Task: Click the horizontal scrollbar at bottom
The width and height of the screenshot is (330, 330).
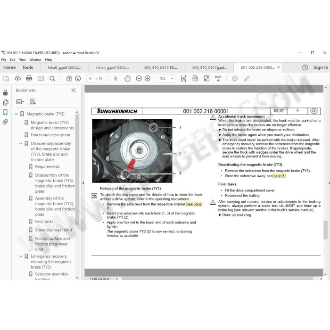Action: pyautogui.click(x=217, y=279)
